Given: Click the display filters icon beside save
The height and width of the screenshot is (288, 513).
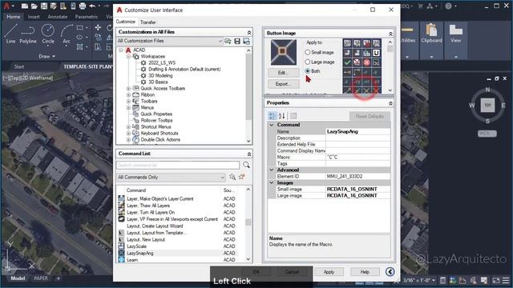Looking at the screenshot, I should 246,41.
